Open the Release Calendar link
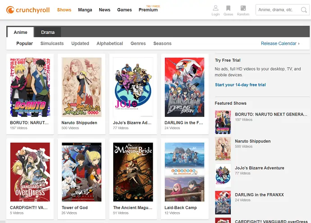 pyautogui.click(x=279, y=43)
